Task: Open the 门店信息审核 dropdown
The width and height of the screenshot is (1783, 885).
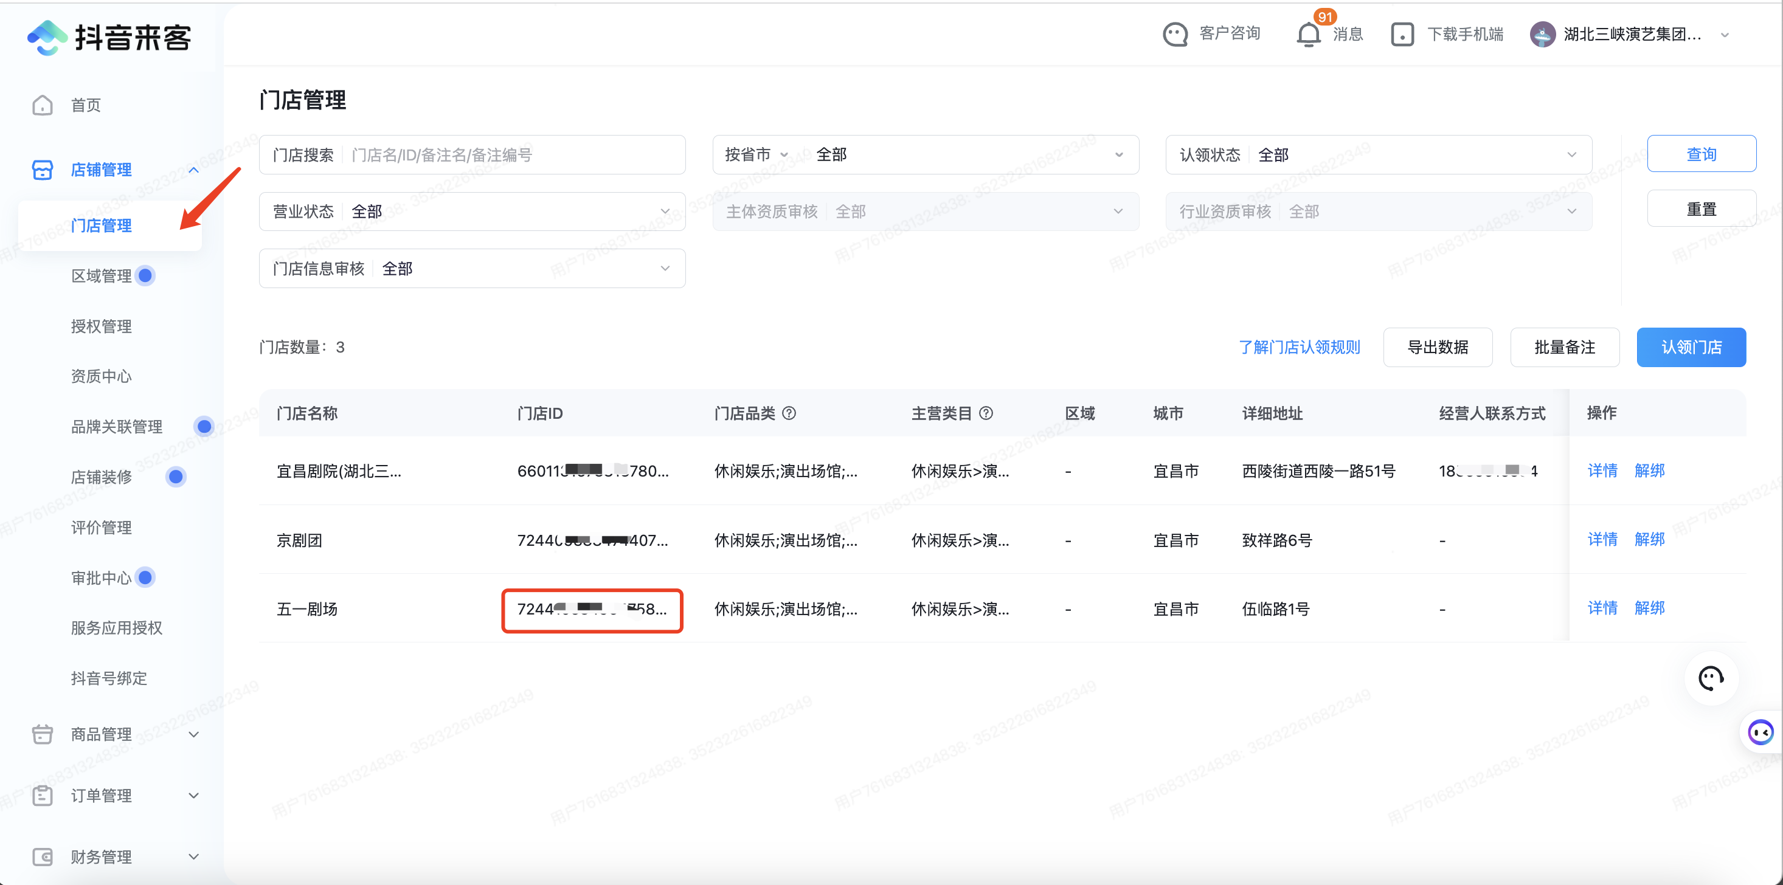Action: tap(472, 269)
